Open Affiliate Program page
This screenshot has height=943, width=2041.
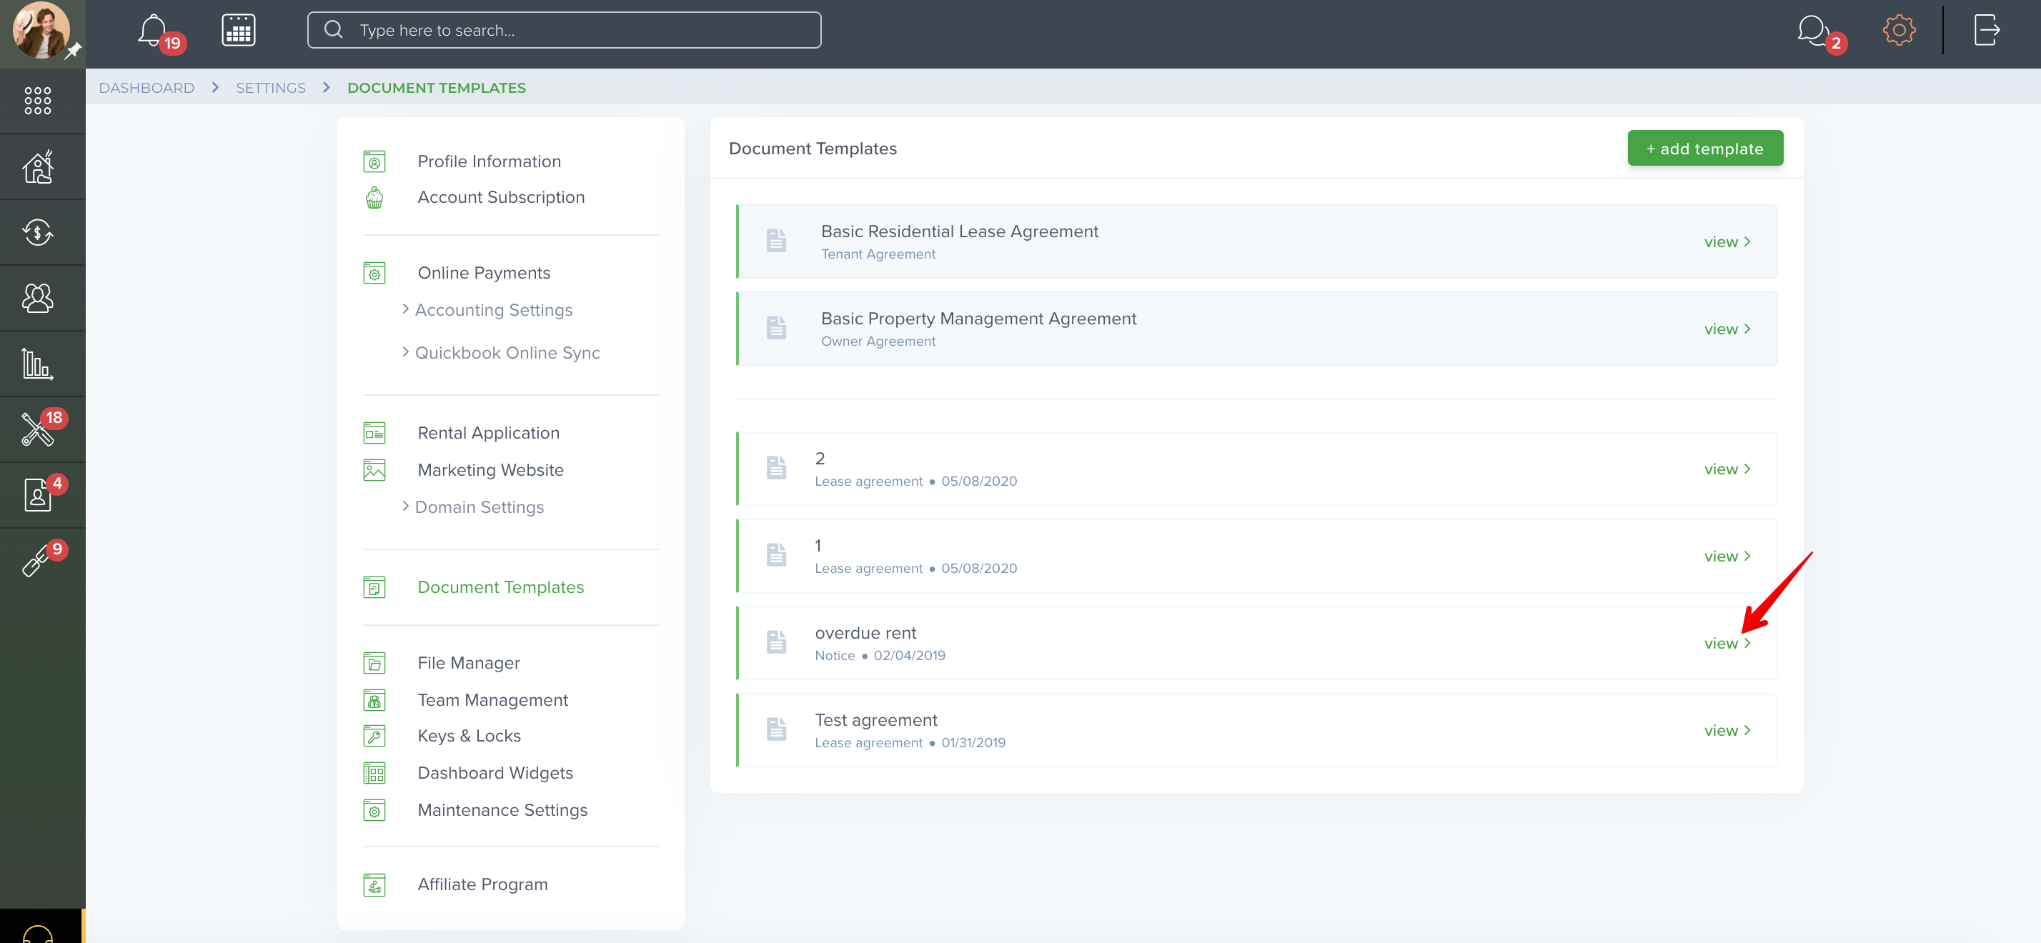pyautogui.click(x=482, y=884)
